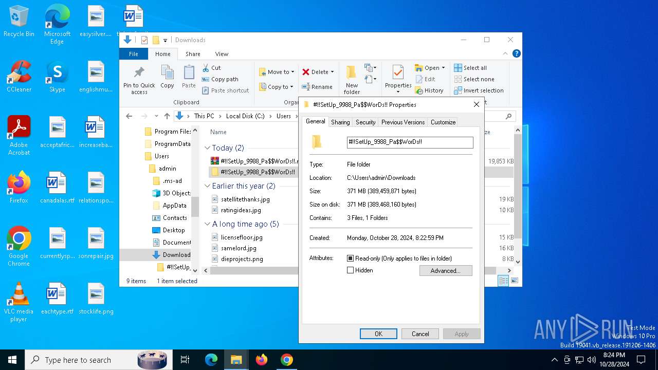658x370 pixels.
Task: Toggle the Hidden attribute checkbox
Action: click(351, 270)
